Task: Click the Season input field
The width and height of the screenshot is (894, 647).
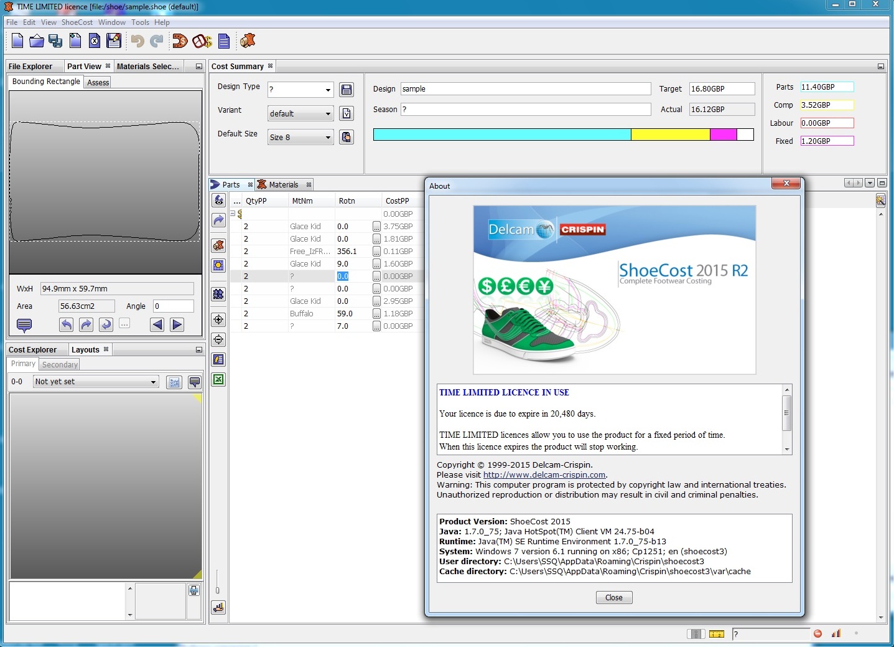Action: coord(526,110)
